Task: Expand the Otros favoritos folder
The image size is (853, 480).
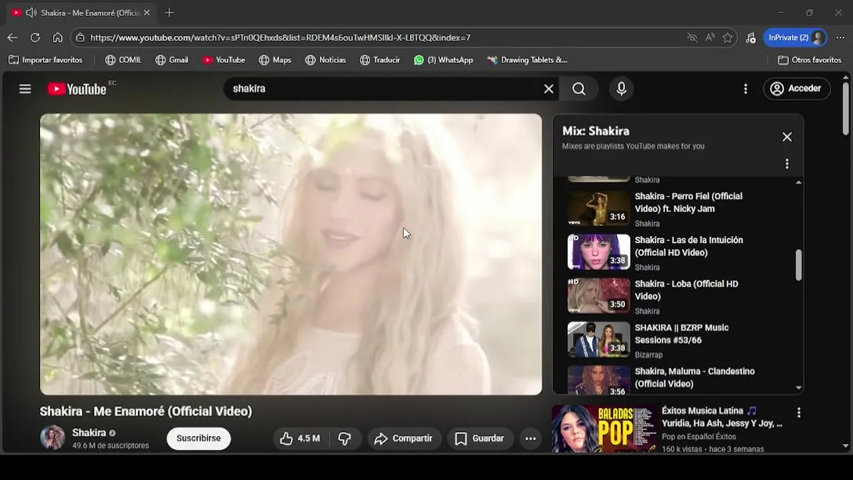Action: click(x=810, y=60)
